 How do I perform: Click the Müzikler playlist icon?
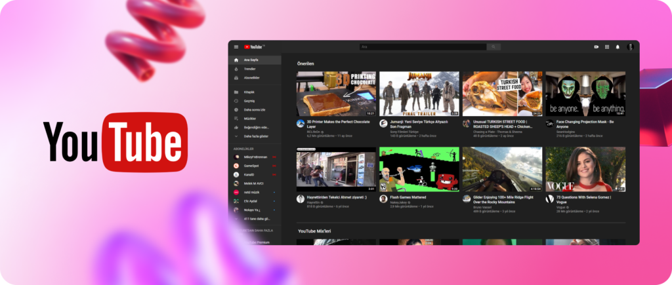point(236,119)
